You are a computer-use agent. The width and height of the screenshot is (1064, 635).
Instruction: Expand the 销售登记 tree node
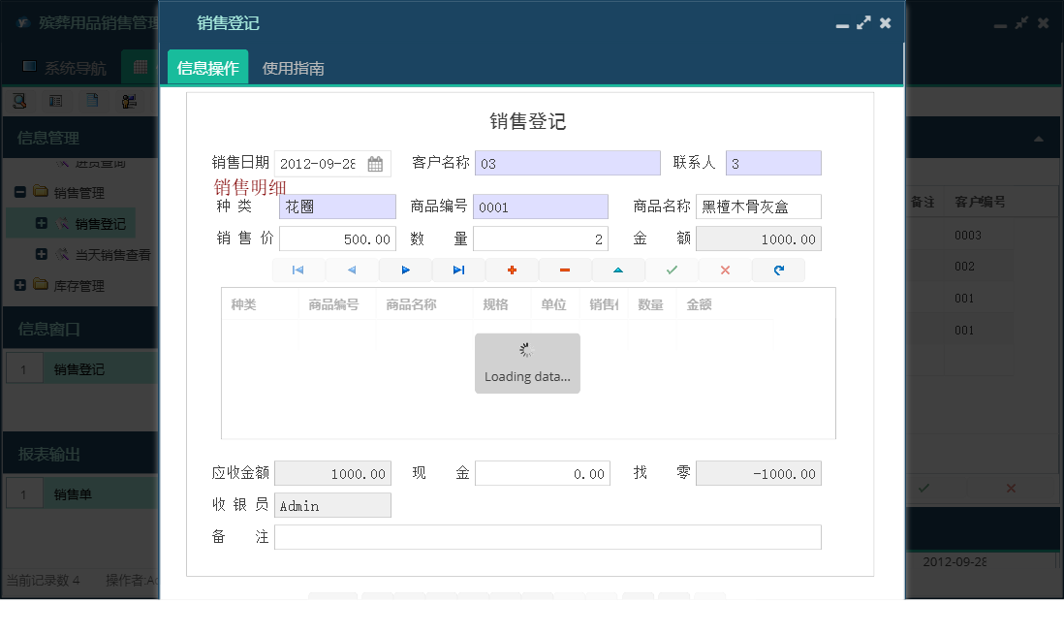pyautogui.click(x=43, y=223)
